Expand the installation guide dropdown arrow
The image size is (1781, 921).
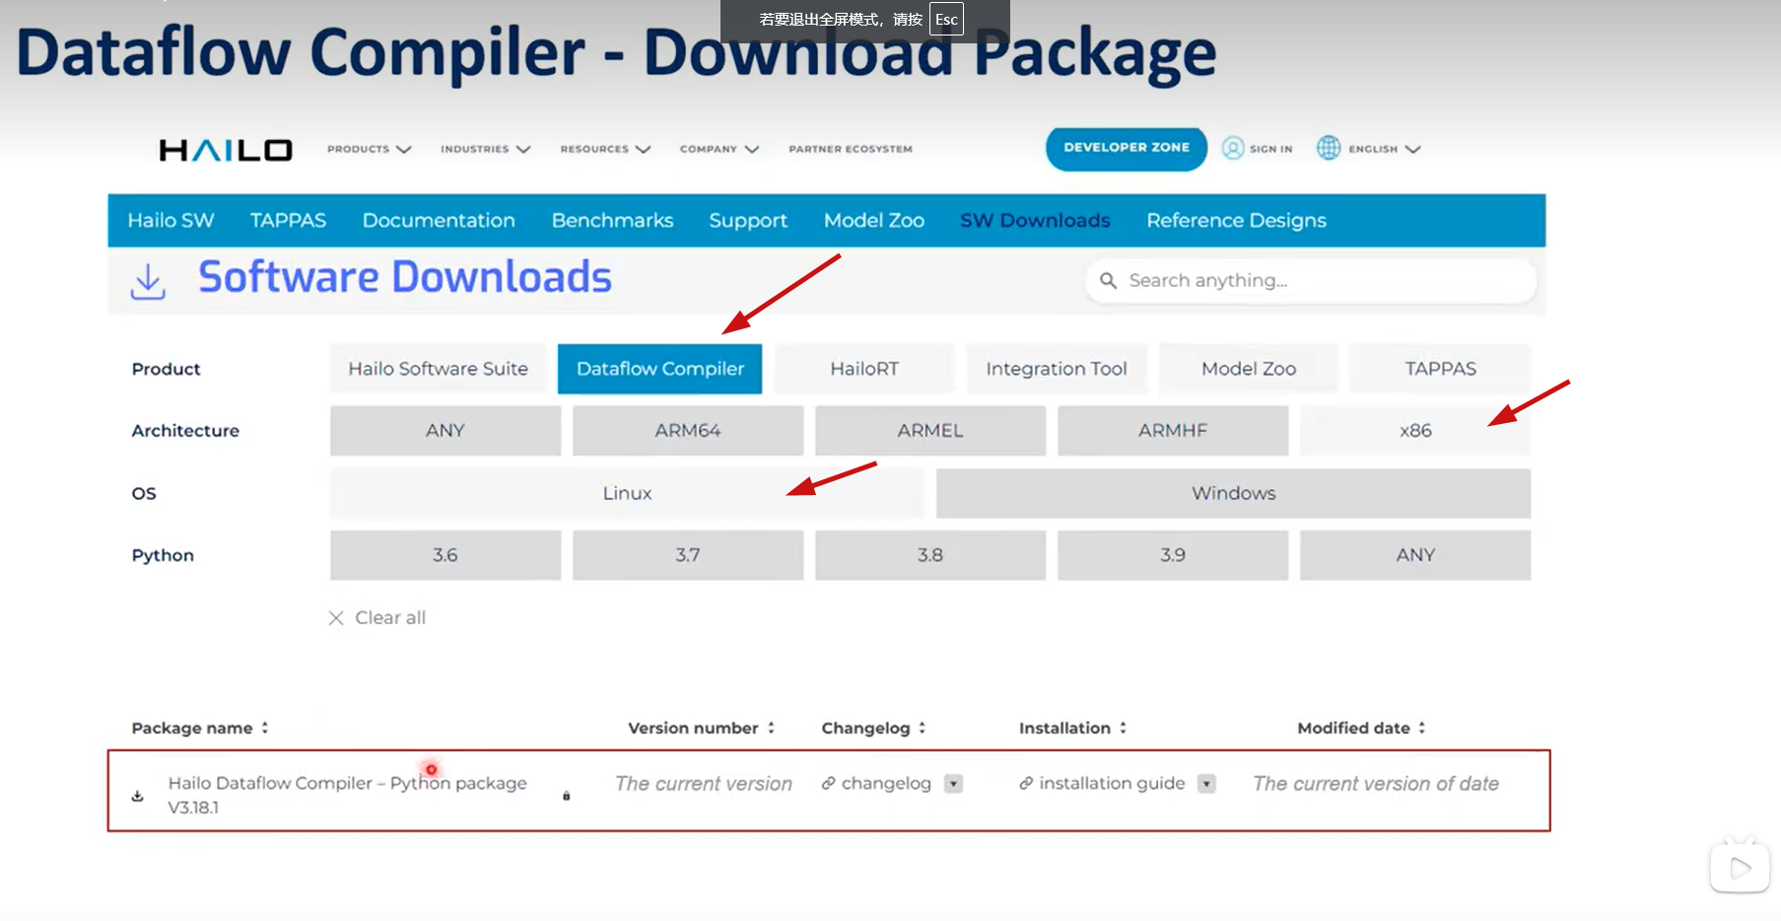pos(1206,784)
